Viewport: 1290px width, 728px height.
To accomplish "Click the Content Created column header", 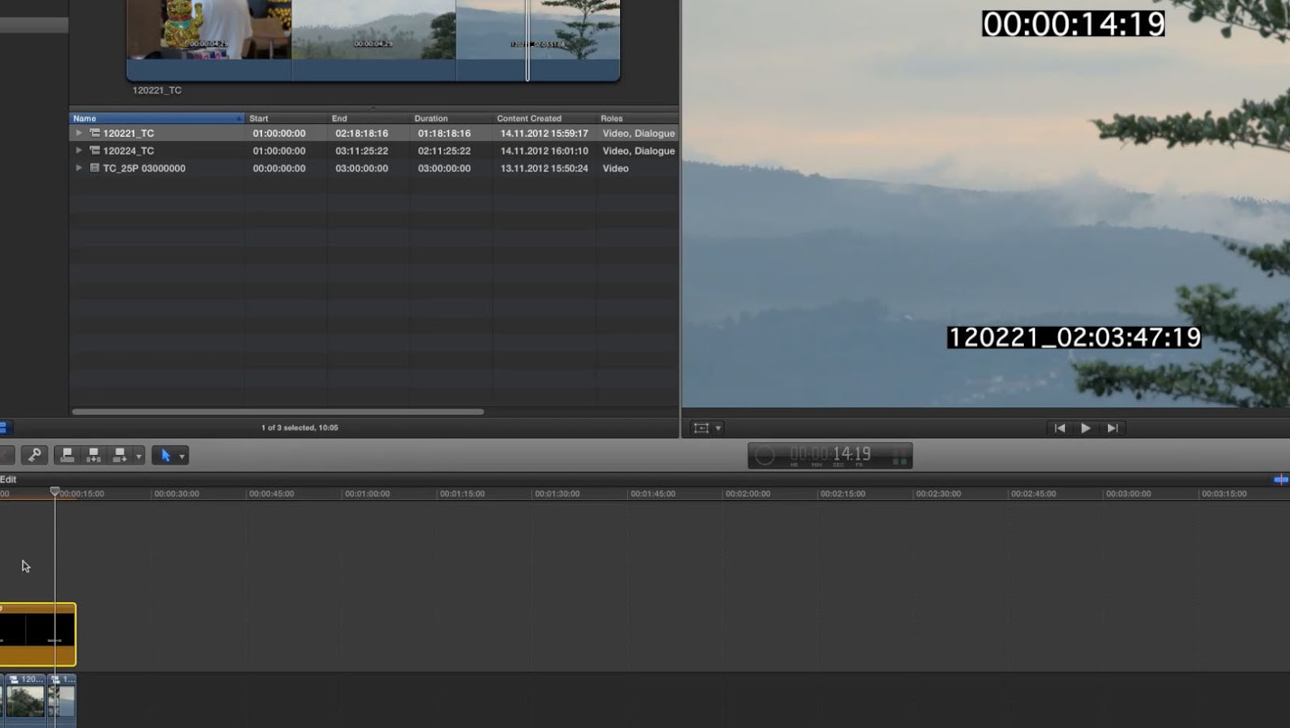I will pos(529,118).
